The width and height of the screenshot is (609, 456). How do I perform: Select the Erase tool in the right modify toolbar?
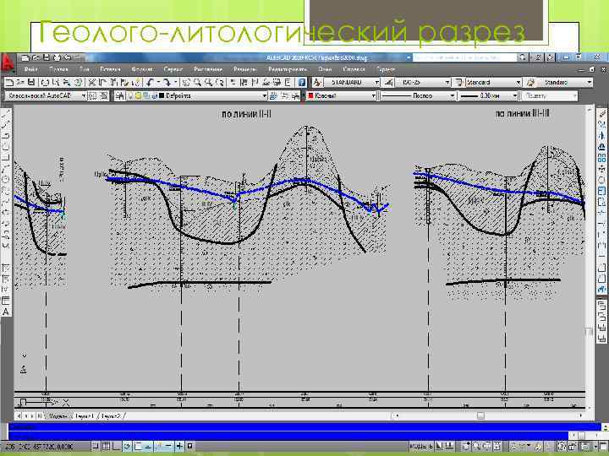pyautogui.click(x=601, y=113)
